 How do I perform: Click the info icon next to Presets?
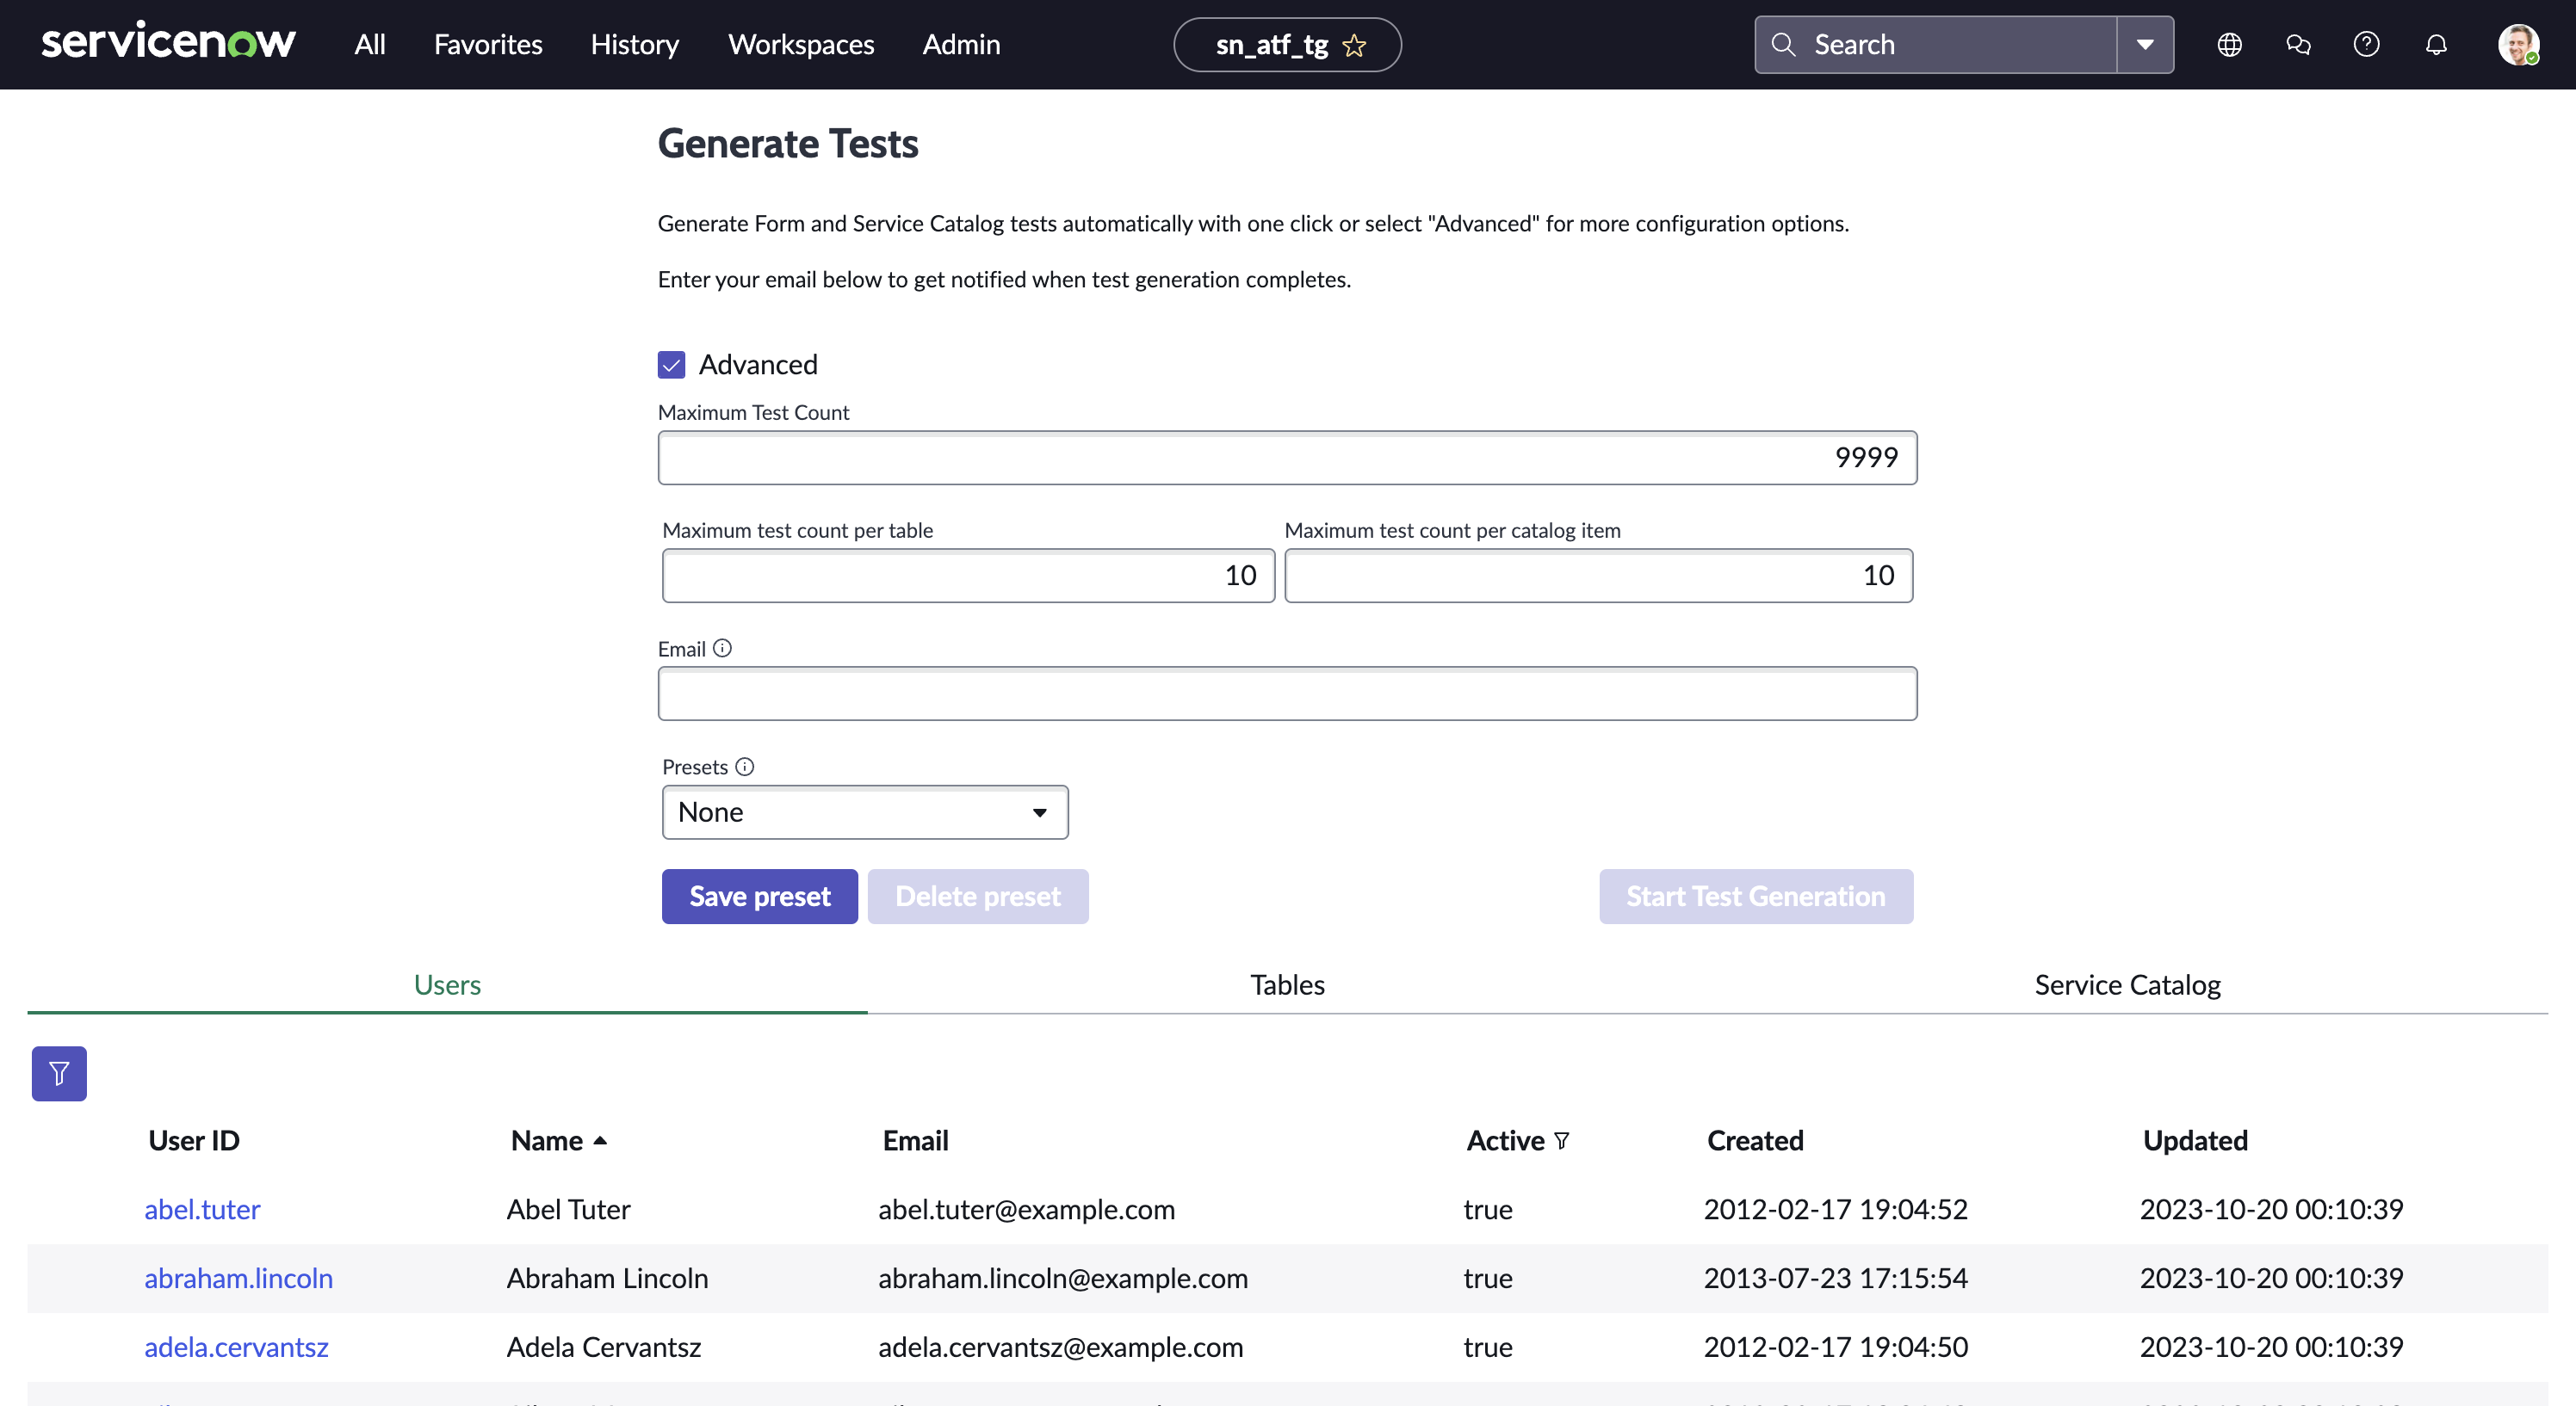[744, 767]
